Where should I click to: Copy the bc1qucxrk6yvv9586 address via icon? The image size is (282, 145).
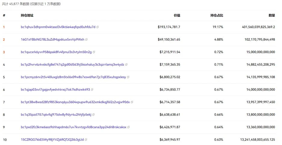(94, 52)
